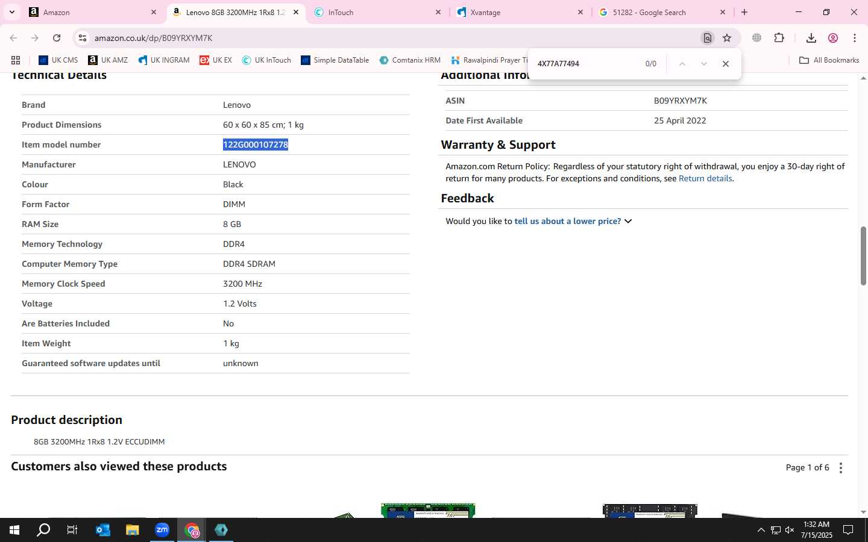Switch to the Xvantage tab

coord(520,12)
